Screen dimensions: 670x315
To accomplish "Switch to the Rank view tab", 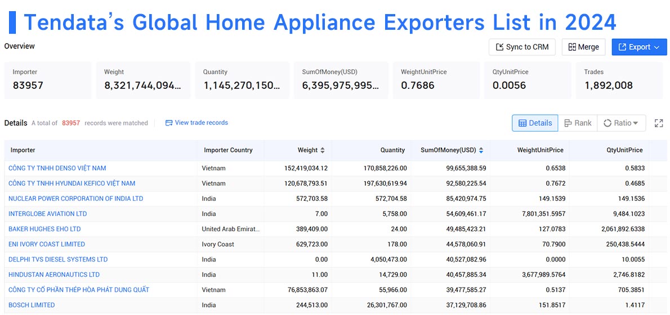I will tap(578, 123).
